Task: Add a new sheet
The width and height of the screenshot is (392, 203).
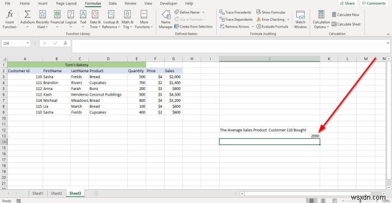Action: click(96, 193)
